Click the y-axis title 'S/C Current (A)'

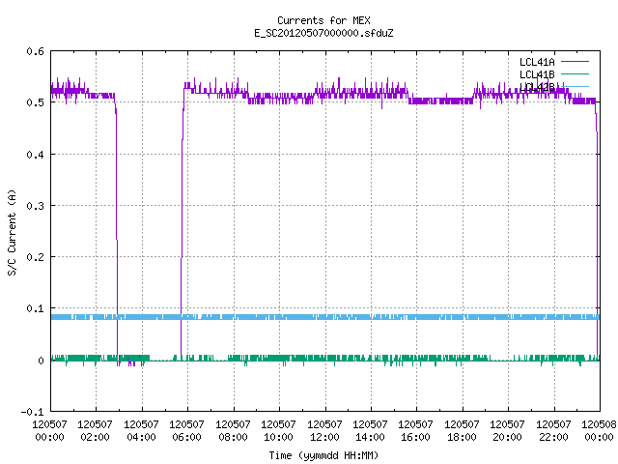click(12, 232)
